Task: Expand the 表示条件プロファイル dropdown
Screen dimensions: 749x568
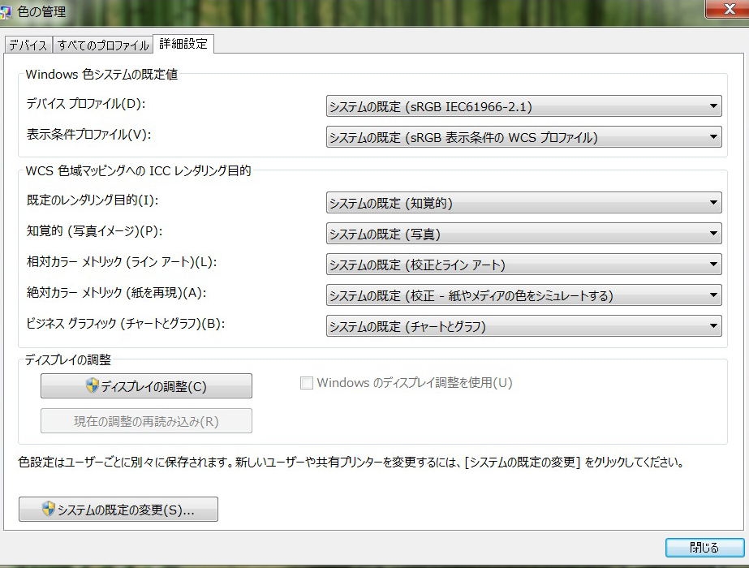Action: [523, 136]
